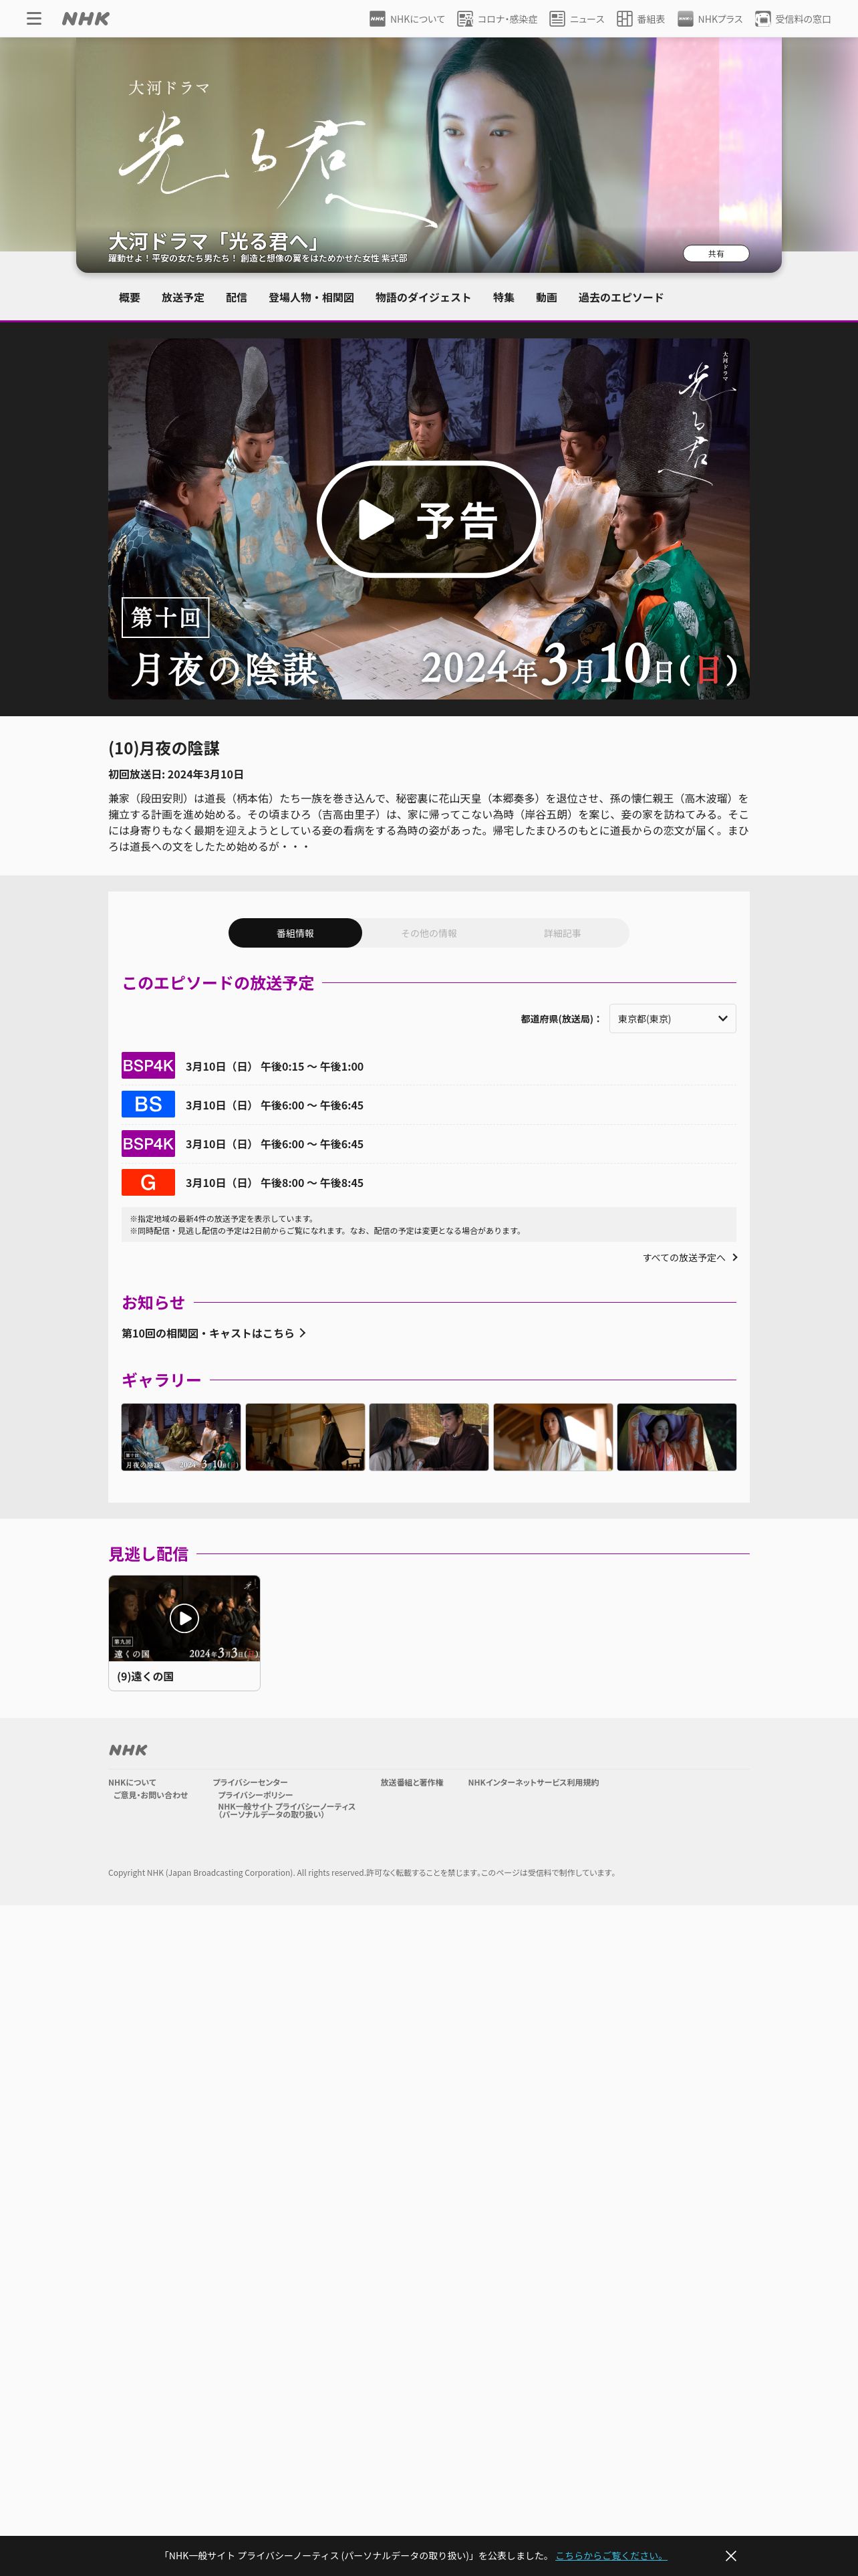Viewport: 858px width, 2576px height.
Task: Select 放送予定 in program navigation
Action: (x=183, y=298)
